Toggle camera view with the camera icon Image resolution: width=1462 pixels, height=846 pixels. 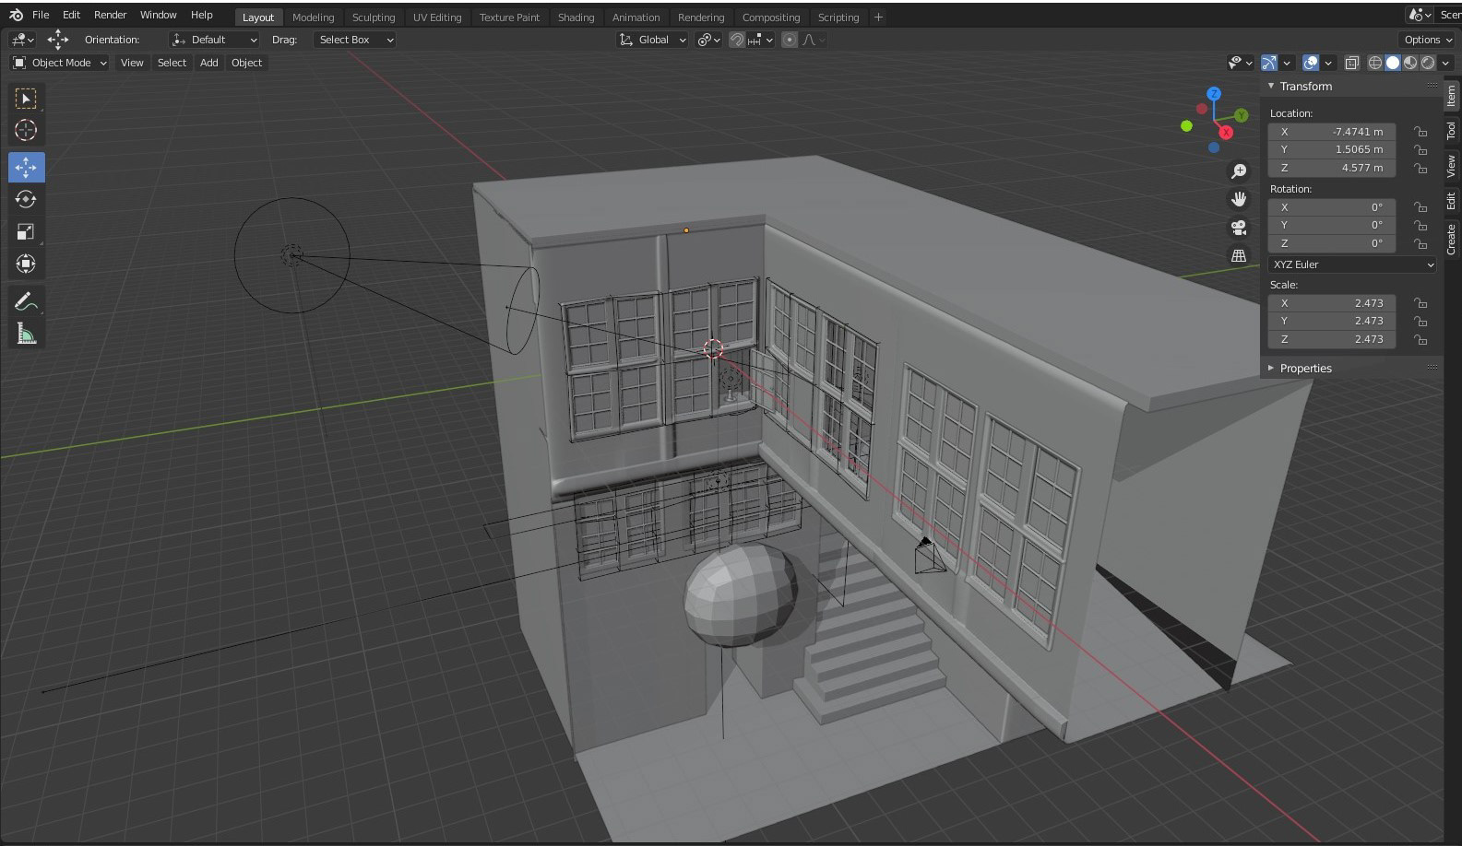[x=1239, y=228]
